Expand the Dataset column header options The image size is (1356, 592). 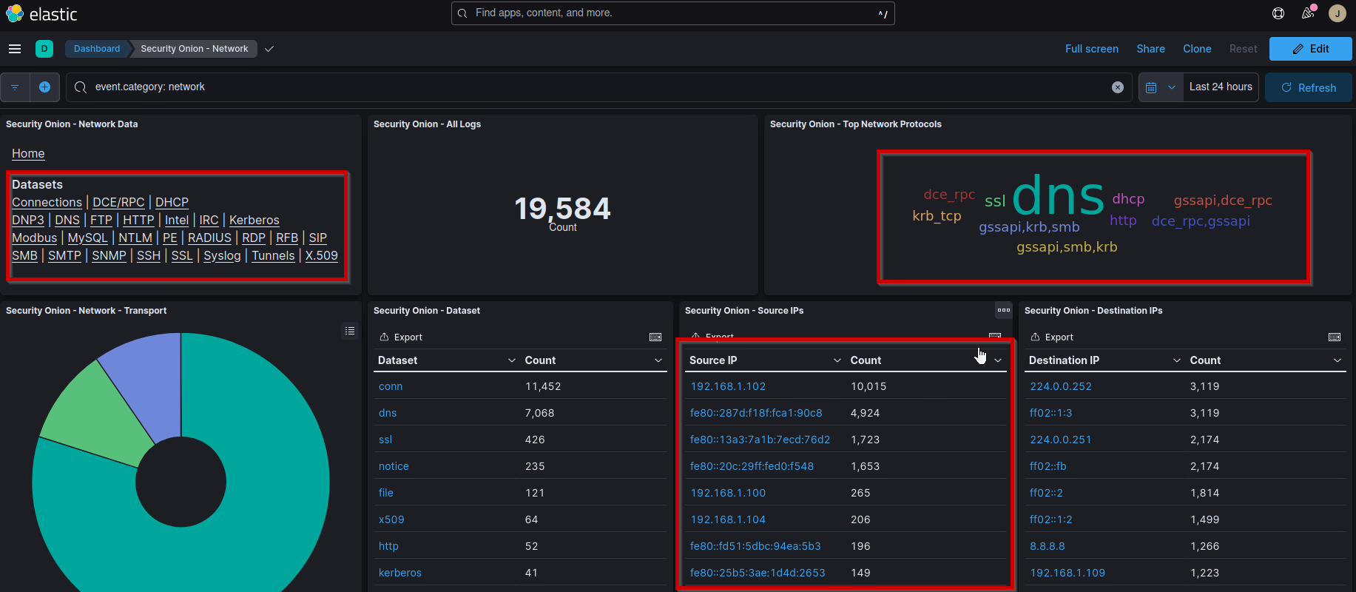[511, 360]
